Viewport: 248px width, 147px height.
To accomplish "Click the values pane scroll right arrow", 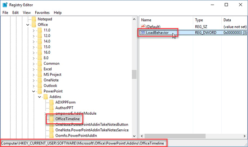I will point(244,136).
